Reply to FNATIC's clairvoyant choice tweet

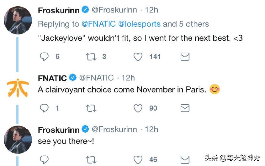click(44, 108)
